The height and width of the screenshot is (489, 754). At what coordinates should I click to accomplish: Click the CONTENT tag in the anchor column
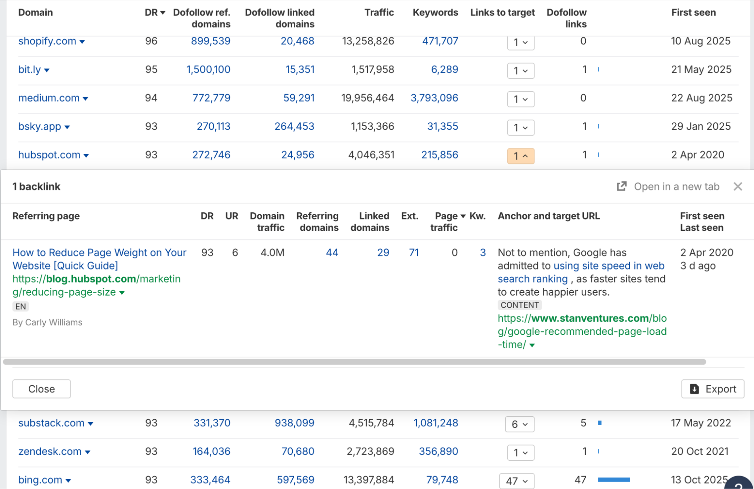pos(519,305)
